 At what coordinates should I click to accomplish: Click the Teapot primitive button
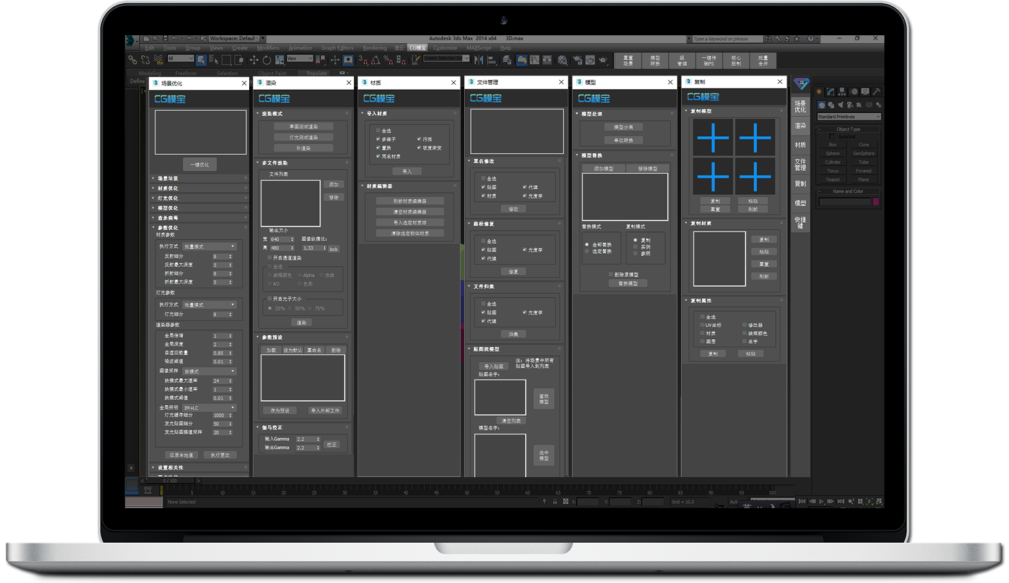tap(832, 179)
